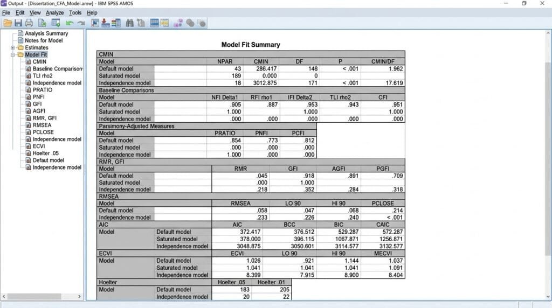Click the gray dotted circle toolbar icon
Image resolution: width=552 pixels, height=308 pixels.
click(202, 23)
